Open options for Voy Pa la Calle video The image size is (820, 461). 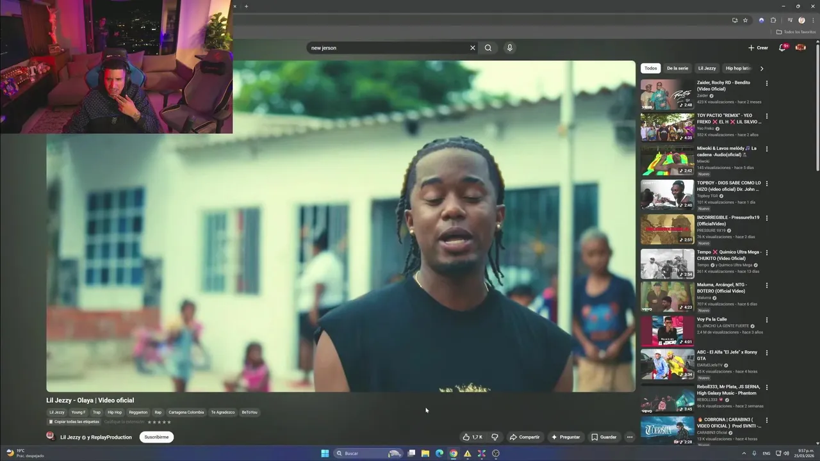tap(767, 320)
